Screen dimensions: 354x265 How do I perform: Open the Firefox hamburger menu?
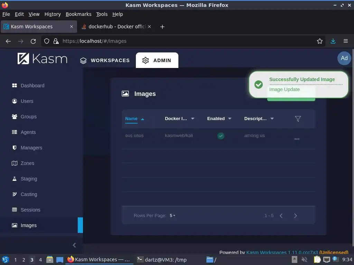[346, 41]
